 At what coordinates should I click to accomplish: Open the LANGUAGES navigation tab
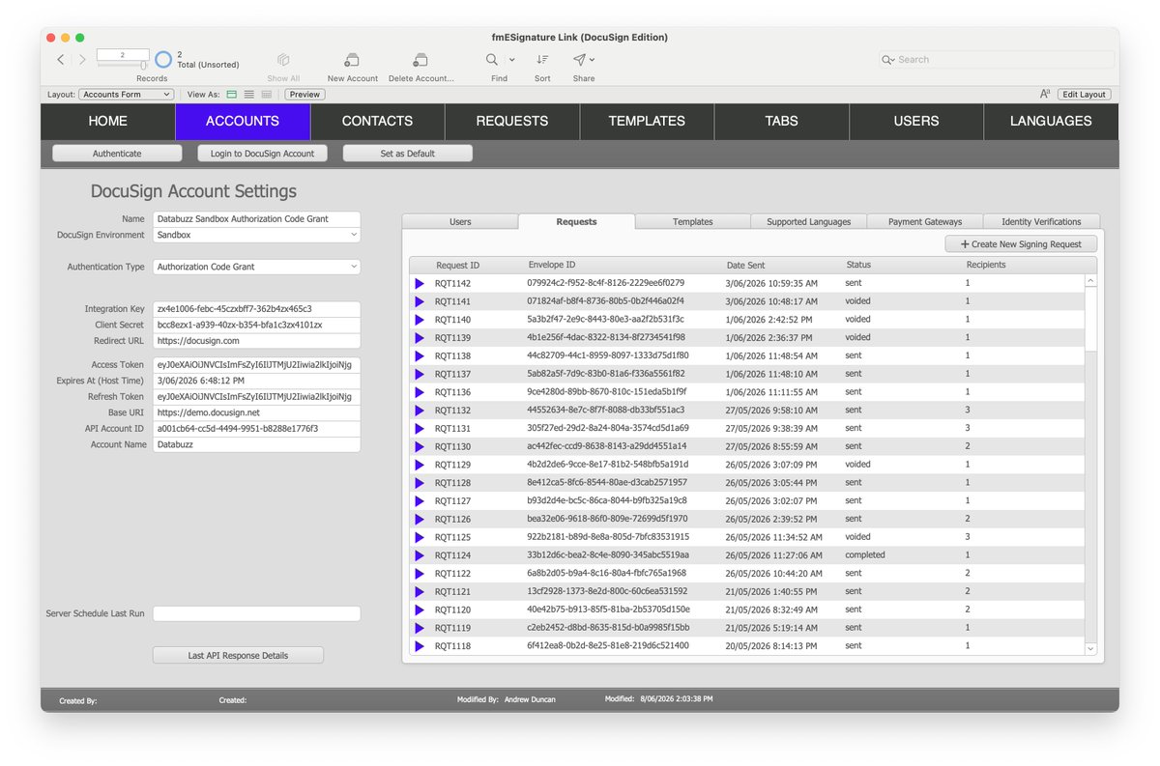click(x=1051, y=121)
